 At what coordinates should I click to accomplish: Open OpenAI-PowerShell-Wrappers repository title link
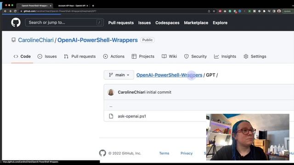97,40
